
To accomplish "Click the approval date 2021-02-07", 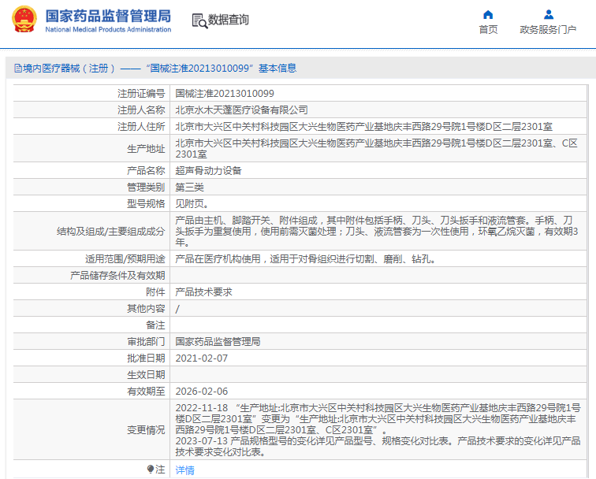I will [x=202, y=358].
